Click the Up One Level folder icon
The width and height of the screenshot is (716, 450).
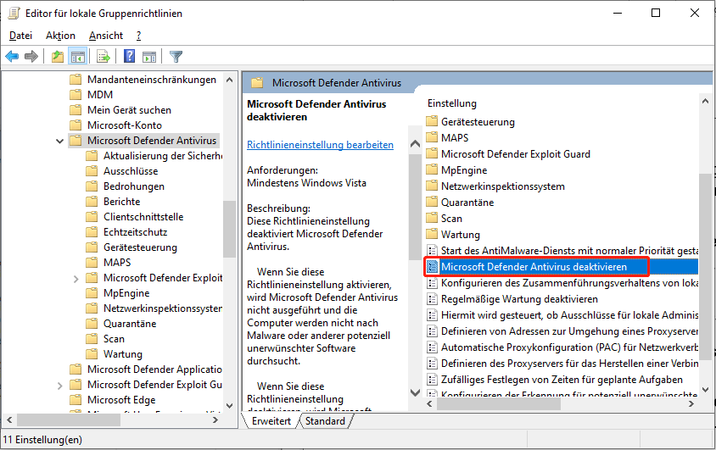[57, 57]
